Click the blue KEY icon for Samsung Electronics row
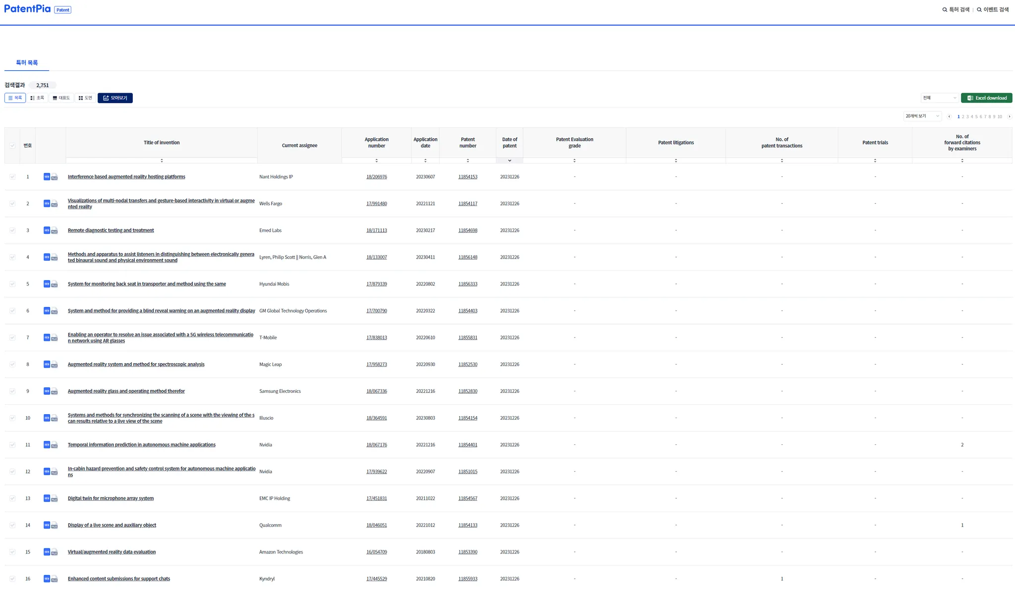 [x=47, y=391]
